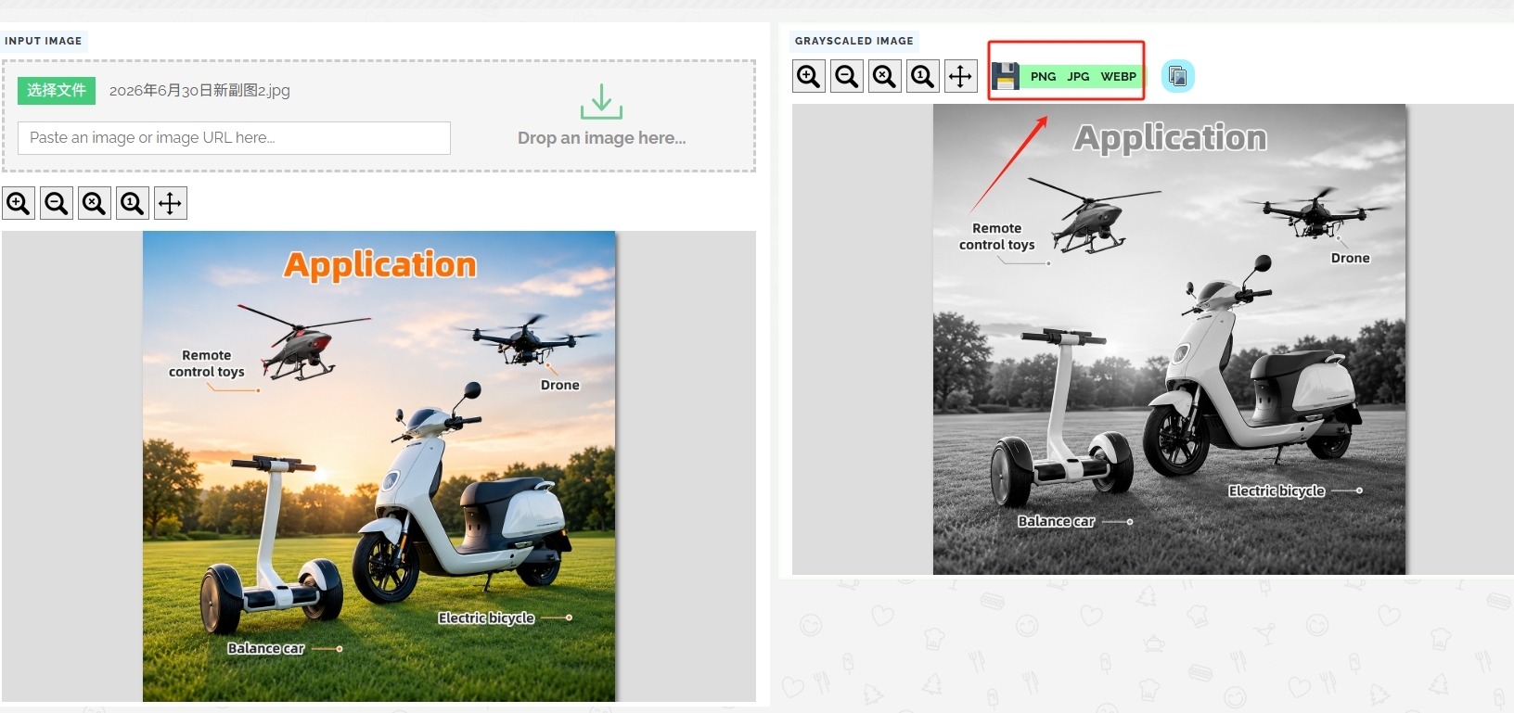Screen dimensions: 1514x713
Task: Zoom in on the grayscaled image
Action: [x=809, y=76]
